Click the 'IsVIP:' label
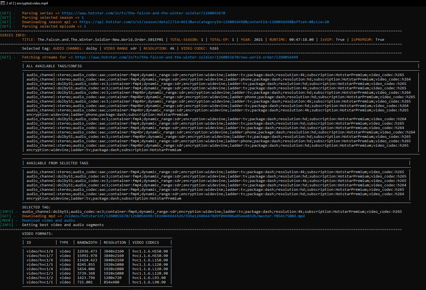This screenshot has width=426, height=290. [327, 40]
